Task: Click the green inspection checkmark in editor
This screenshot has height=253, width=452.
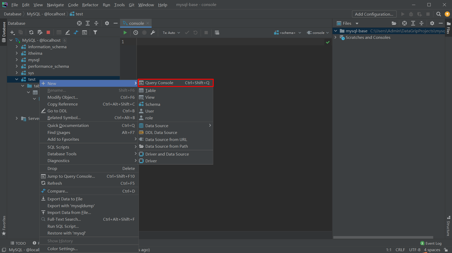Action: 328,42
